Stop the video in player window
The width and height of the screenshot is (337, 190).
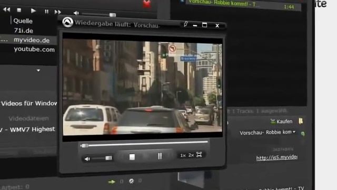pos(132,157)
